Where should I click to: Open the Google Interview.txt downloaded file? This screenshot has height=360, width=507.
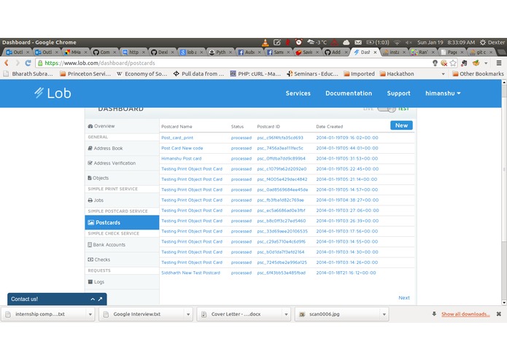pyautogui.click(x=142, y=314)
